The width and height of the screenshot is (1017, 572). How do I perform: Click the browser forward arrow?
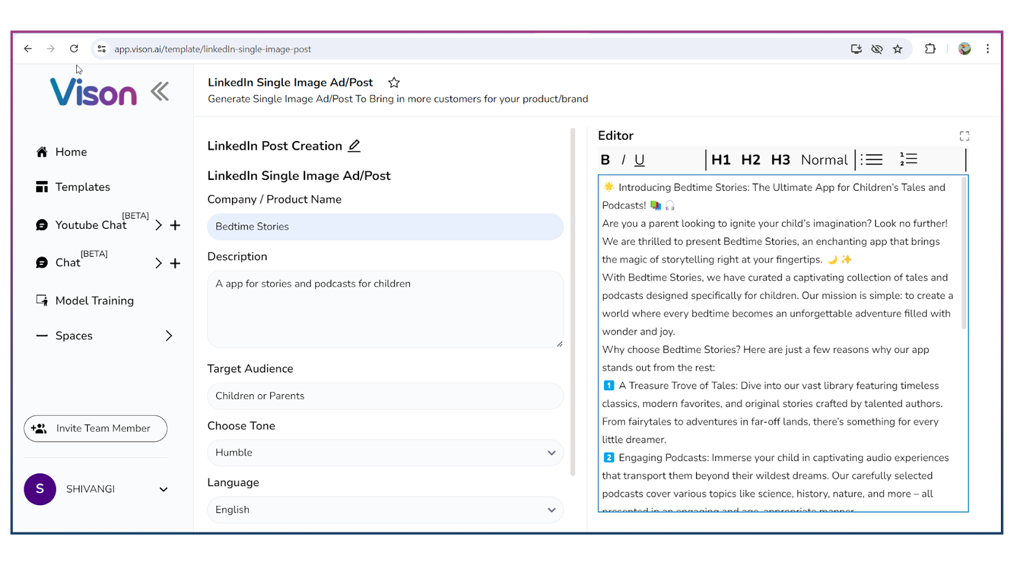(x=51, y=49)
